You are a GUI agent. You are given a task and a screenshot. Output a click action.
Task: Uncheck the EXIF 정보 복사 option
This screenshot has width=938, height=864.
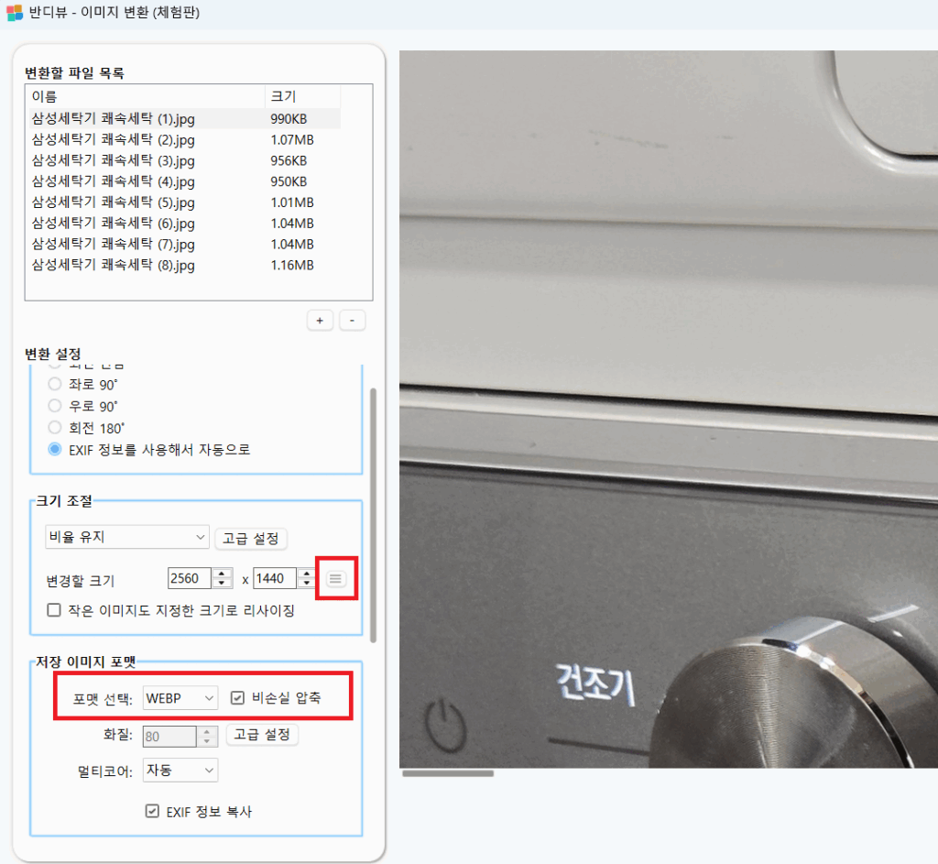[152, 810]
